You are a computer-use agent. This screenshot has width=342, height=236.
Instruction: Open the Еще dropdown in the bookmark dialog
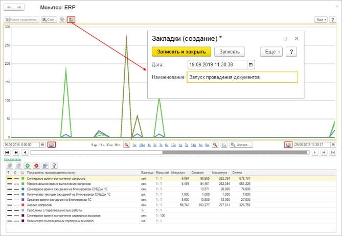point(270,52)
